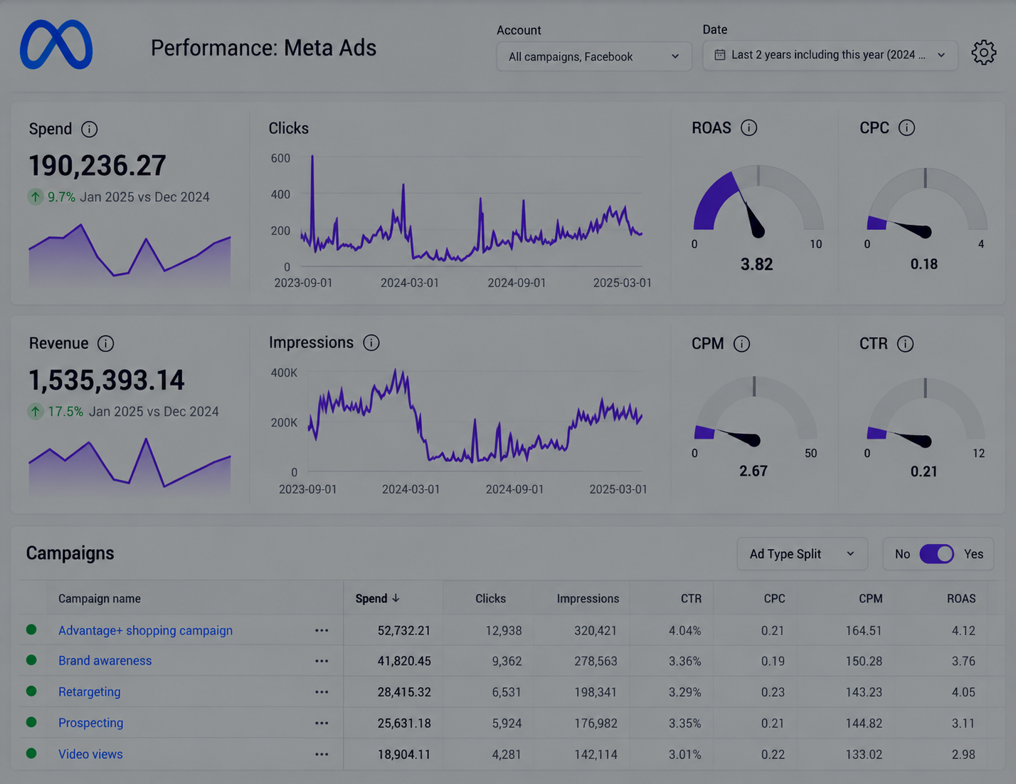
Task: Show info tooltip for Impressions
Action: pos(371,343)
